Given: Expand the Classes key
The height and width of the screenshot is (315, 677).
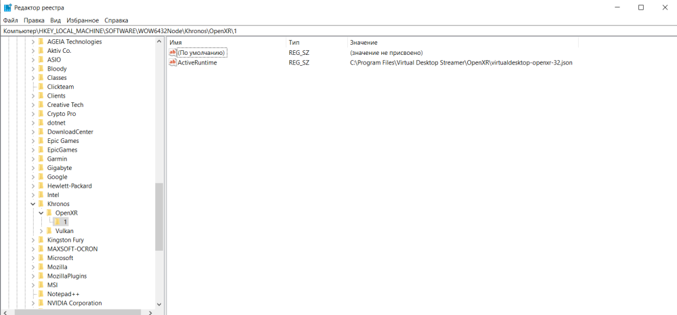Looking at the screenshot, I should (x=33, y=78).
